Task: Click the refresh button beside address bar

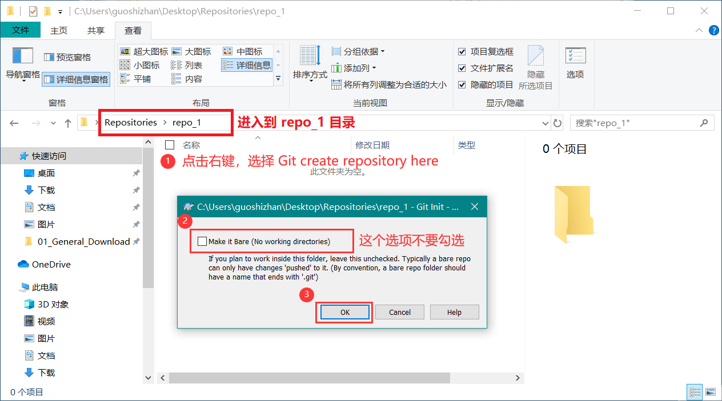Action: coord(558,123)
